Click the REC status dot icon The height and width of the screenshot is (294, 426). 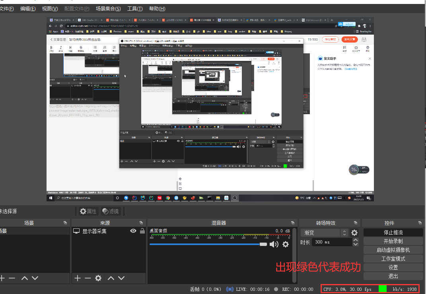point(276,289)
